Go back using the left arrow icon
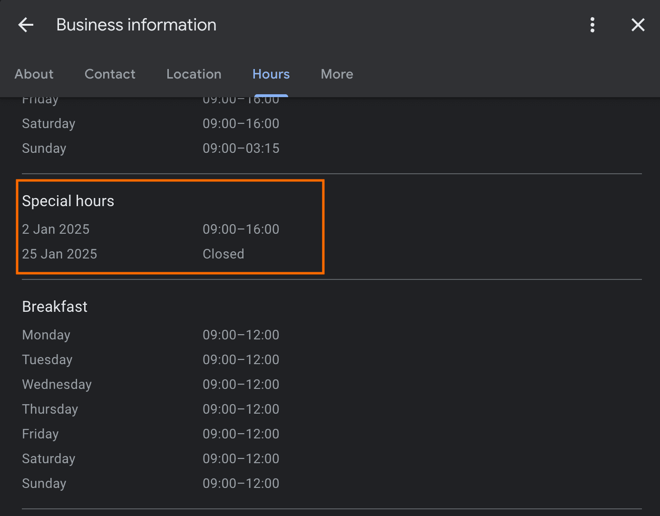The image size is (660, 516). click(26, 25)
